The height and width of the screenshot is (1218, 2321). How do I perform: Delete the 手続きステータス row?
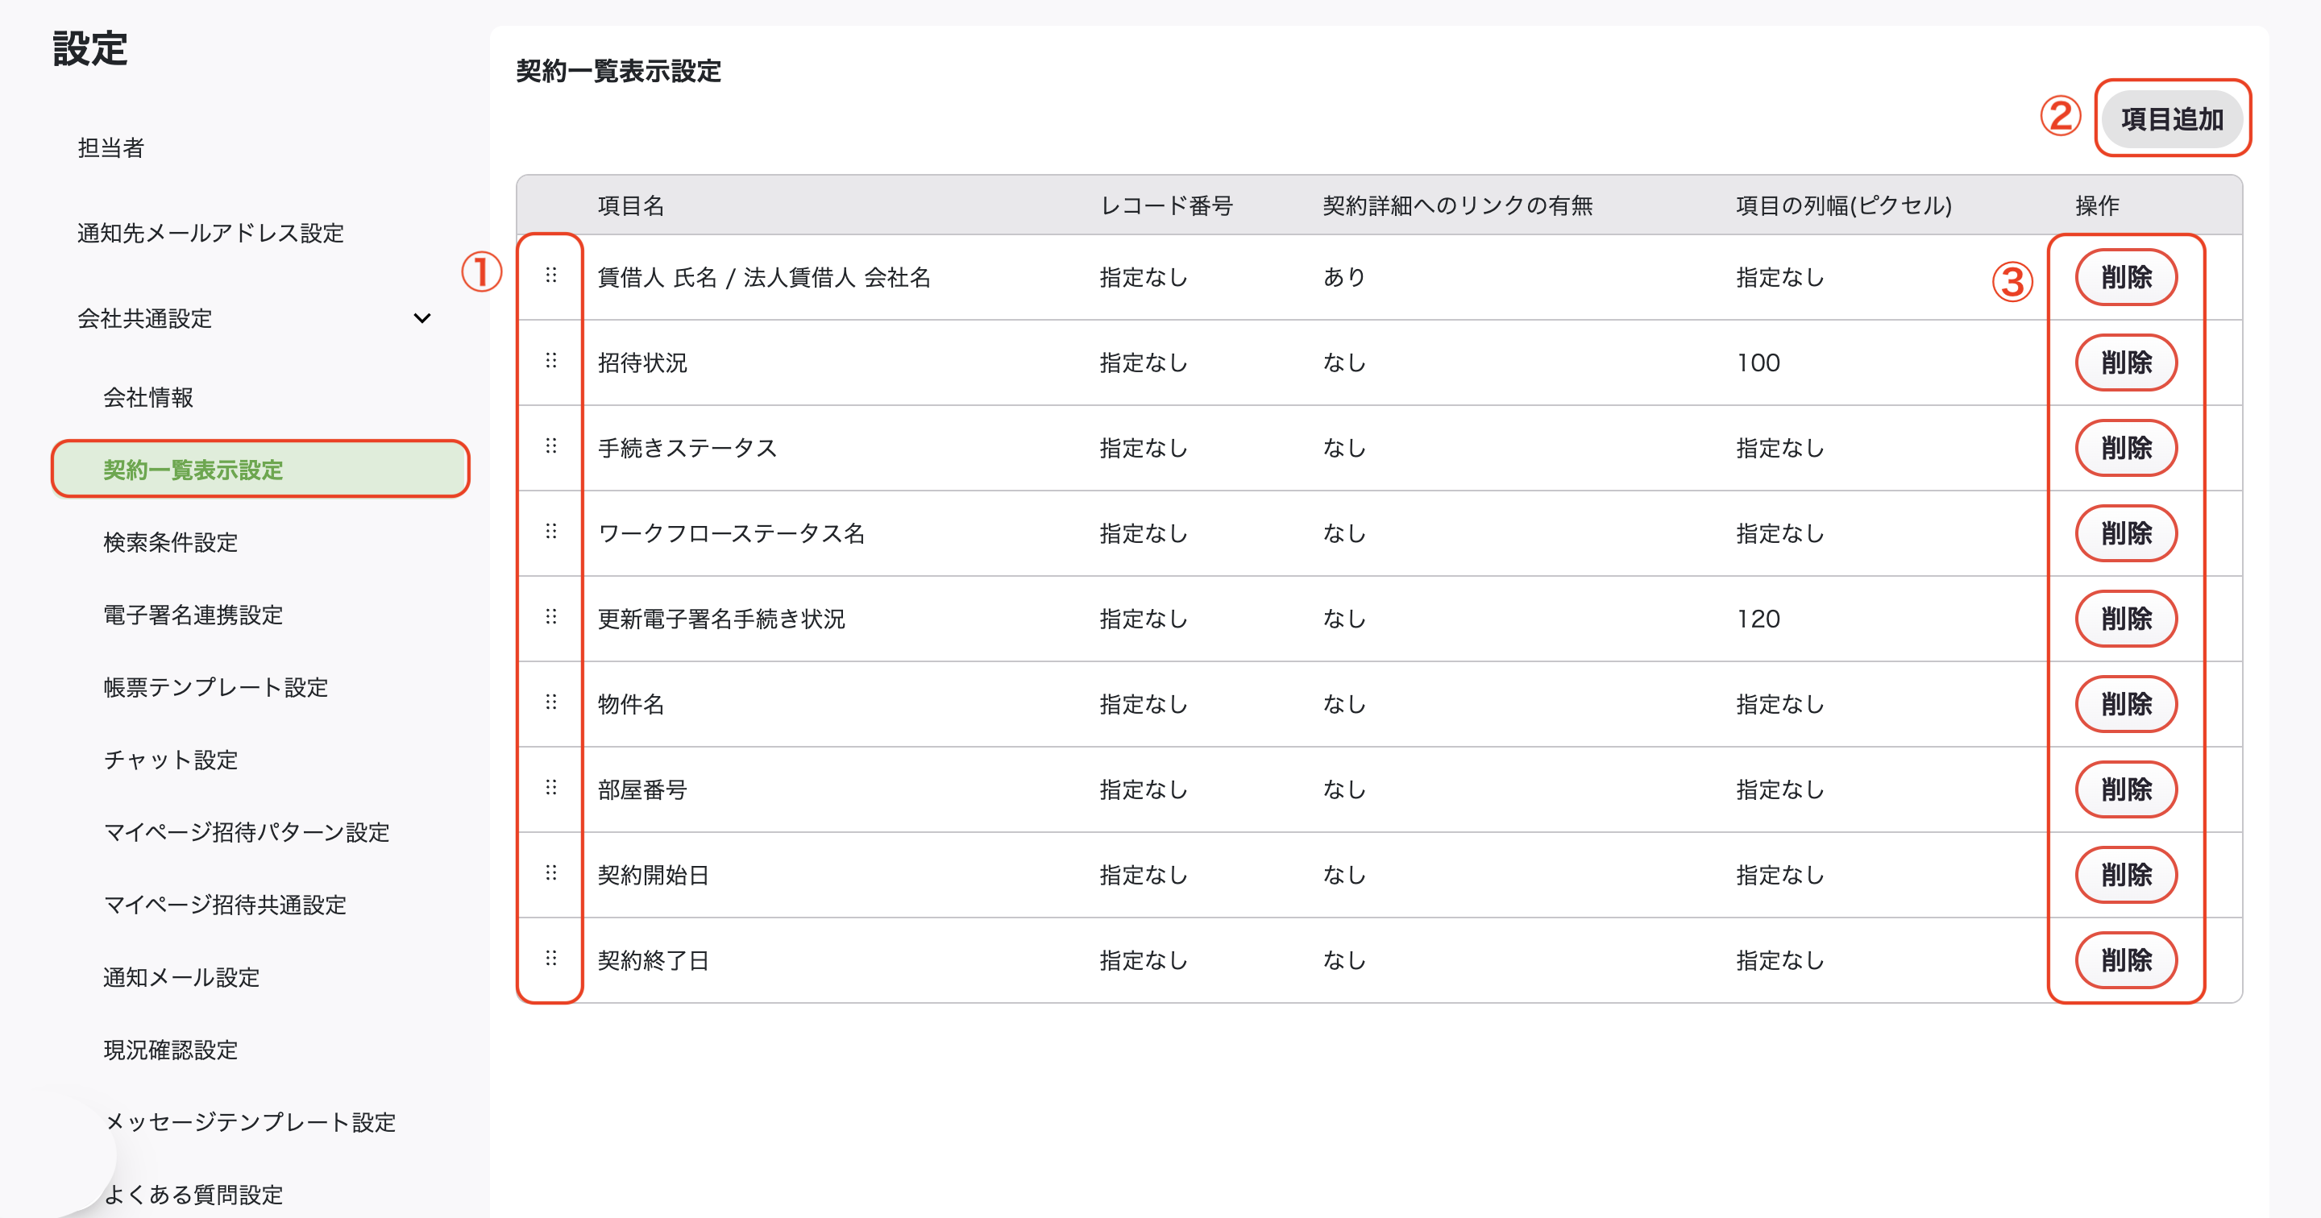coord(2127,448)
